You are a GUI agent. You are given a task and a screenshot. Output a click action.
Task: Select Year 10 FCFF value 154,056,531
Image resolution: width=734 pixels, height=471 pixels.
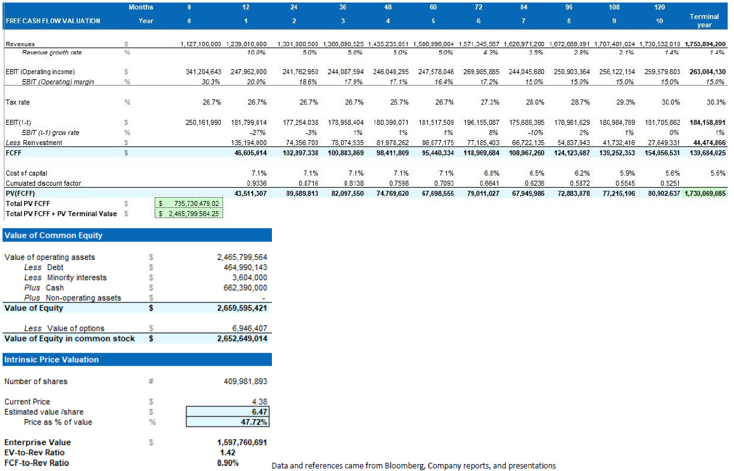[662, 153]
